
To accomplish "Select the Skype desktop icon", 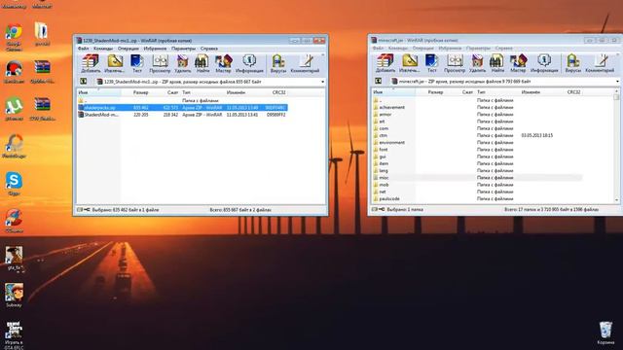I will click(14, 184).
